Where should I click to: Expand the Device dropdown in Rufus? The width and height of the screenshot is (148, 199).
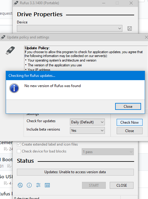coord(70,28)
